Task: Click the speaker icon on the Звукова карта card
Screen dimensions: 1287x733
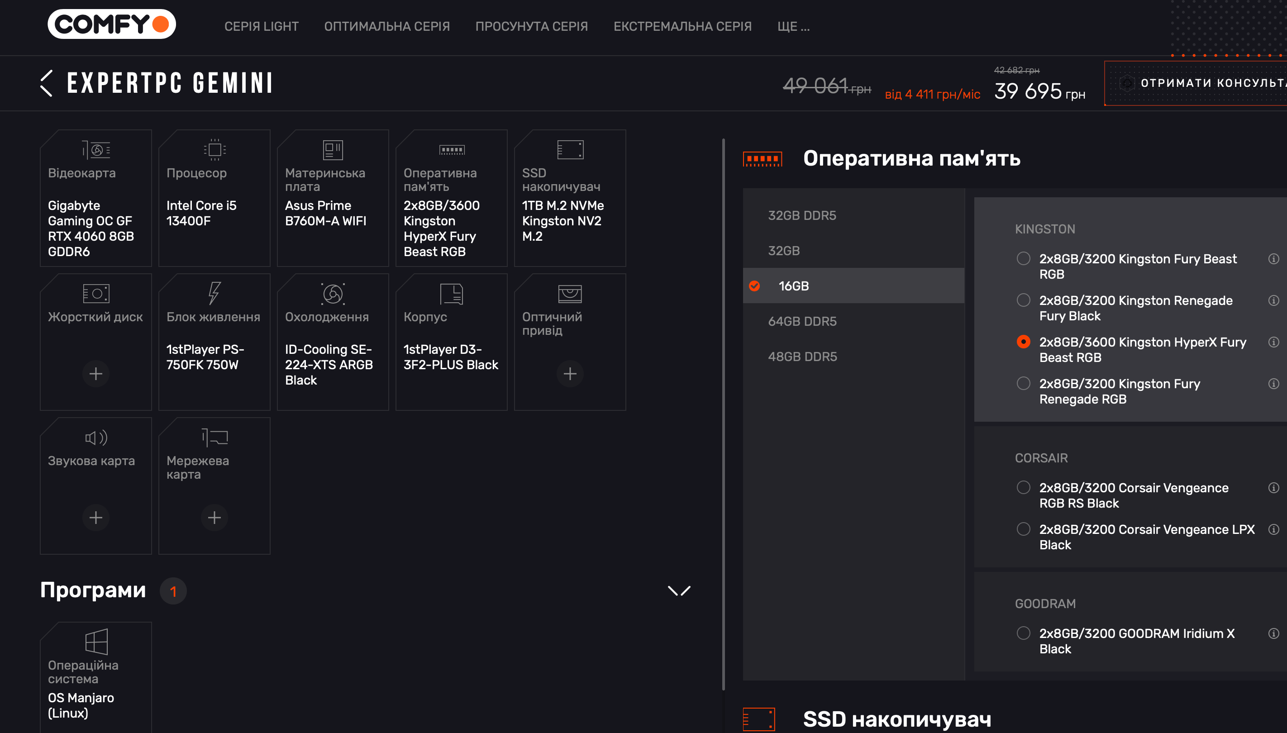Action: click(95, 438)
